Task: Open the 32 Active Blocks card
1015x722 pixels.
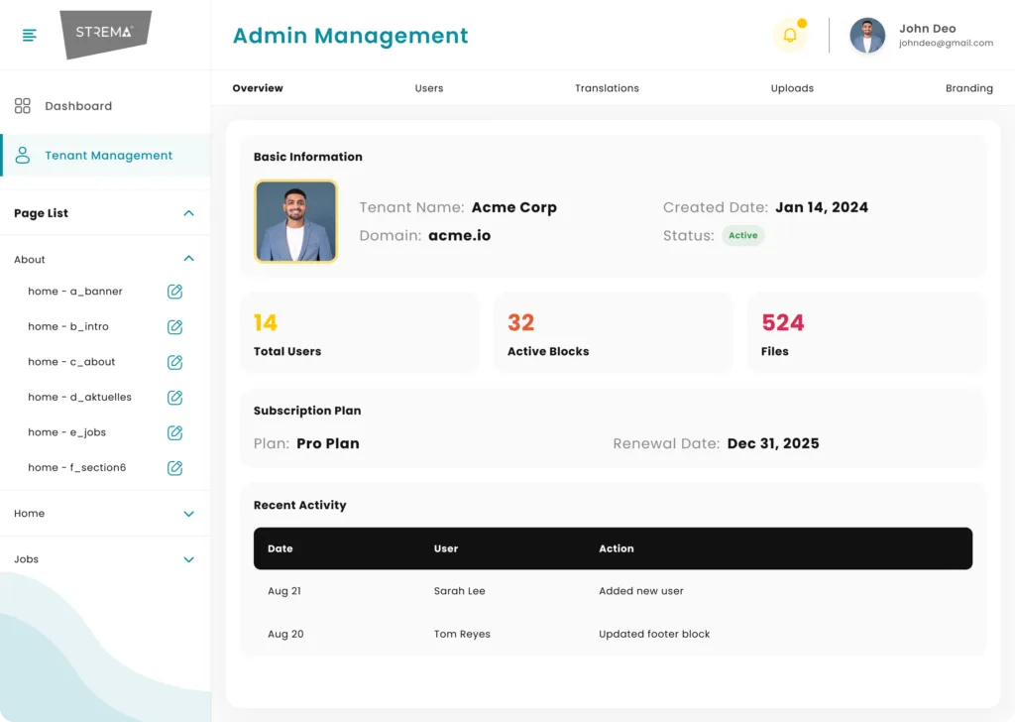Action: tap(613, 332)
